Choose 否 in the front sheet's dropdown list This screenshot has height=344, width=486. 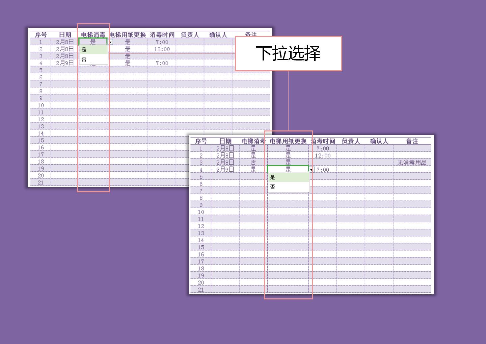pyautogui.click(x=289, y=187)
